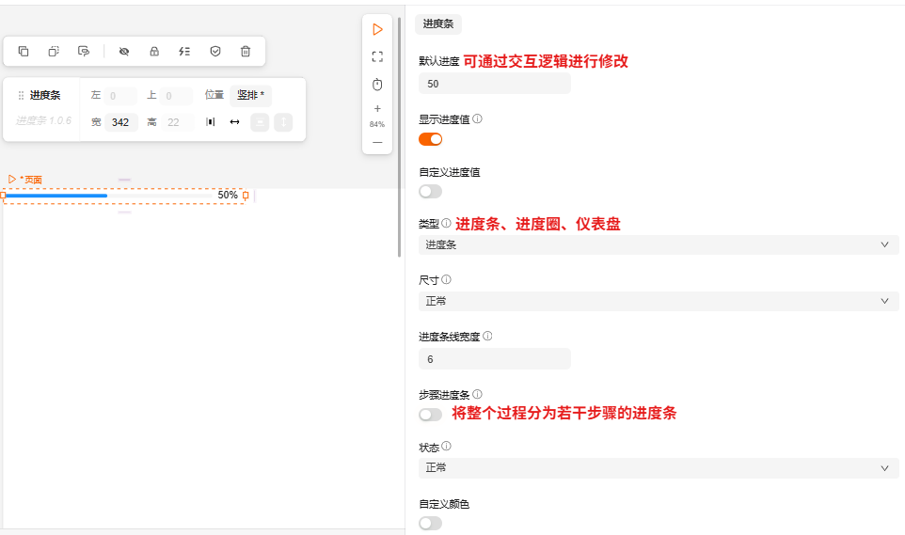The image size is (905, 535).
Task: Open the 位置 竖排 dropdown
Action: [250, 95]
